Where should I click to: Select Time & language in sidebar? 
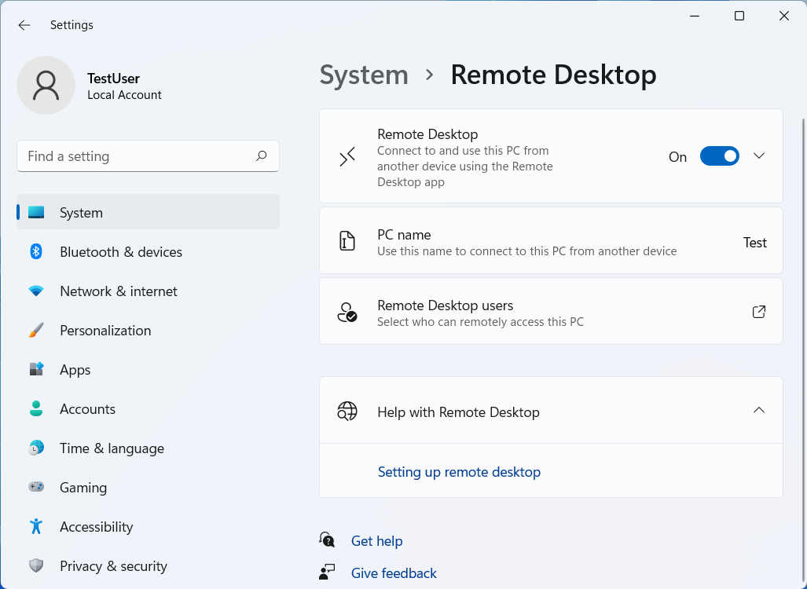pyautogui.click(x=112, y=448)
